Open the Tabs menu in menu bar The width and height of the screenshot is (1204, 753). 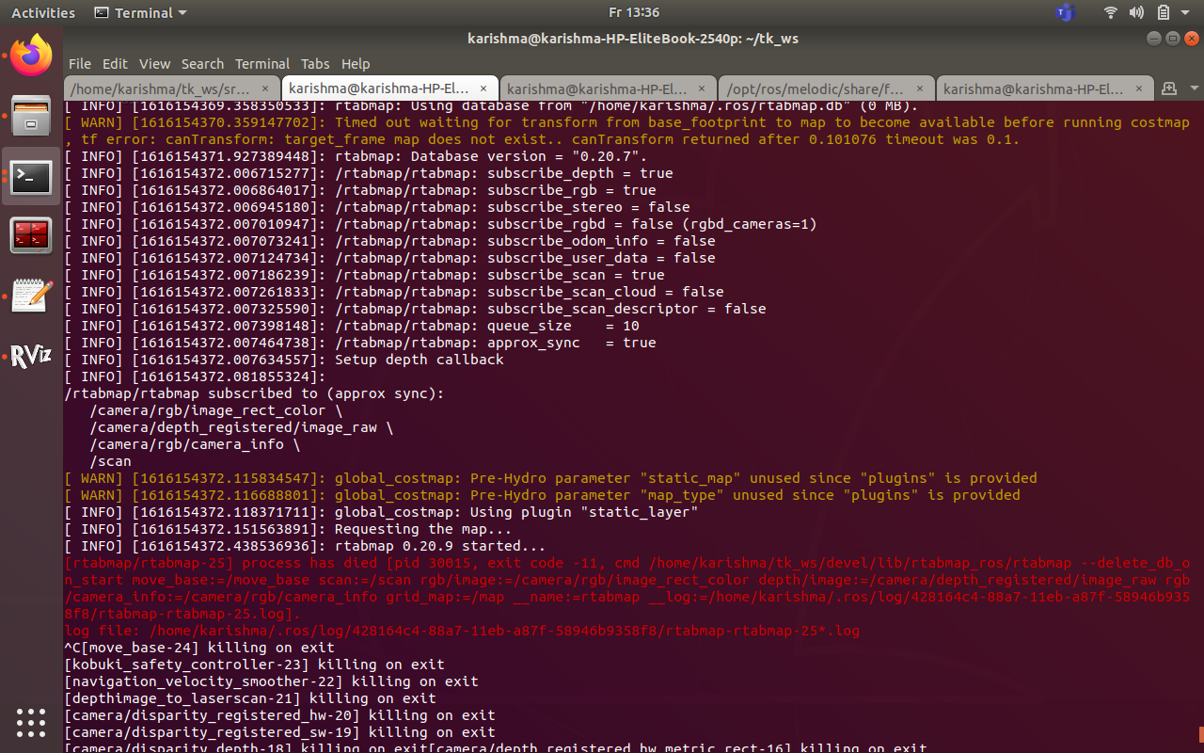(314, 64)
